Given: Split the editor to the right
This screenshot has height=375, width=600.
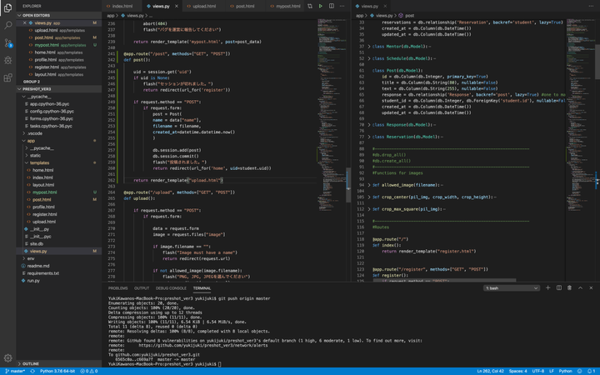Looking at the screenshot, I should pyautogui.click(x=331, y=6).
